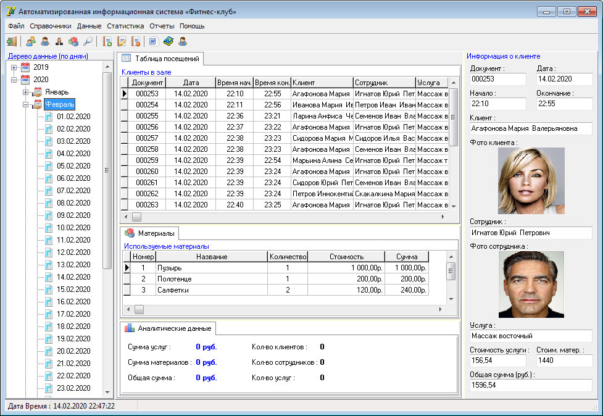Click the delete record icon with red minus
Viewport: 603px width, 416px height.
click(x=136, y=42)
